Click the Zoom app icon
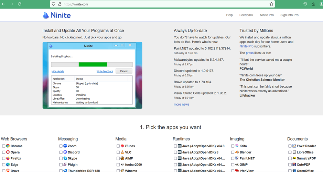323x172 pixels. pos(65,146)
